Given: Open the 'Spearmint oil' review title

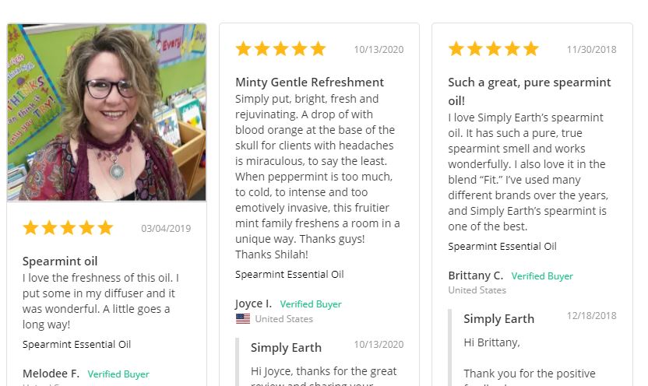Looking at the screenshot, I should tap(60, 261).
